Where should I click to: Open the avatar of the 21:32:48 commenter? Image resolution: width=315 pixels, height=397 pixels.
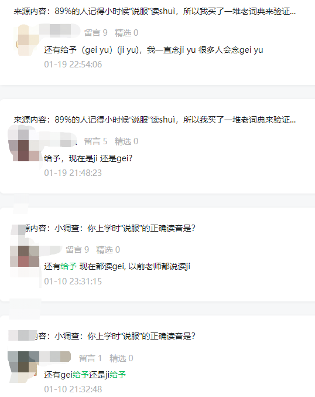click(23, 362)
